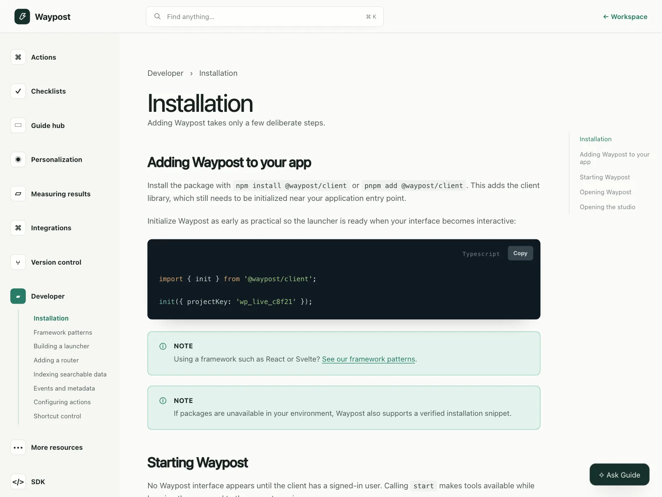Open Adding a router page
662x497 pixels.
56,360
